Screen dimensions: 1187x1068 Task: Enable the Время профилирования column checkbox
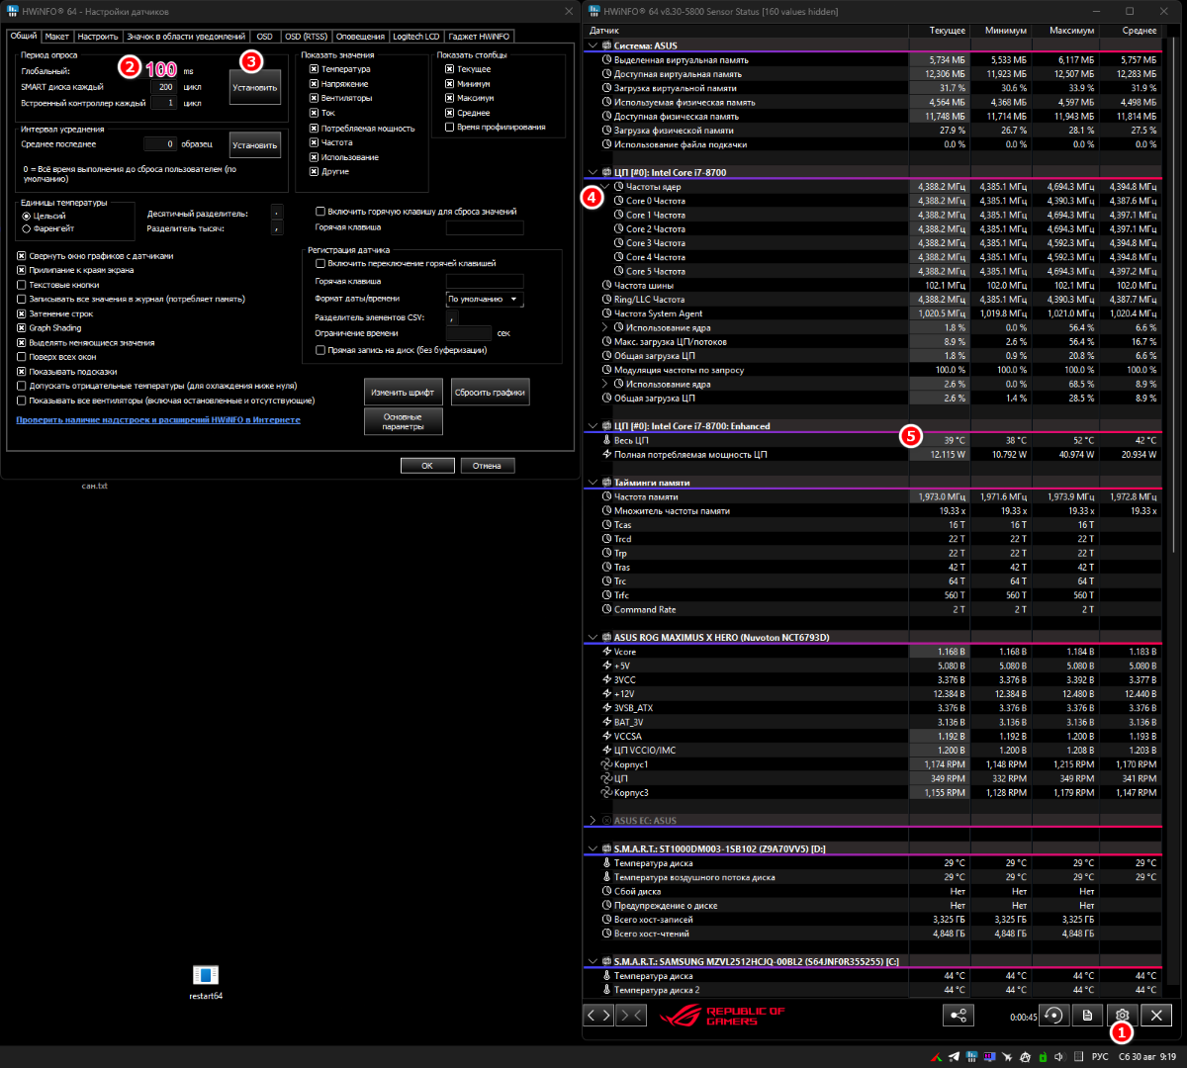point(450,127)
